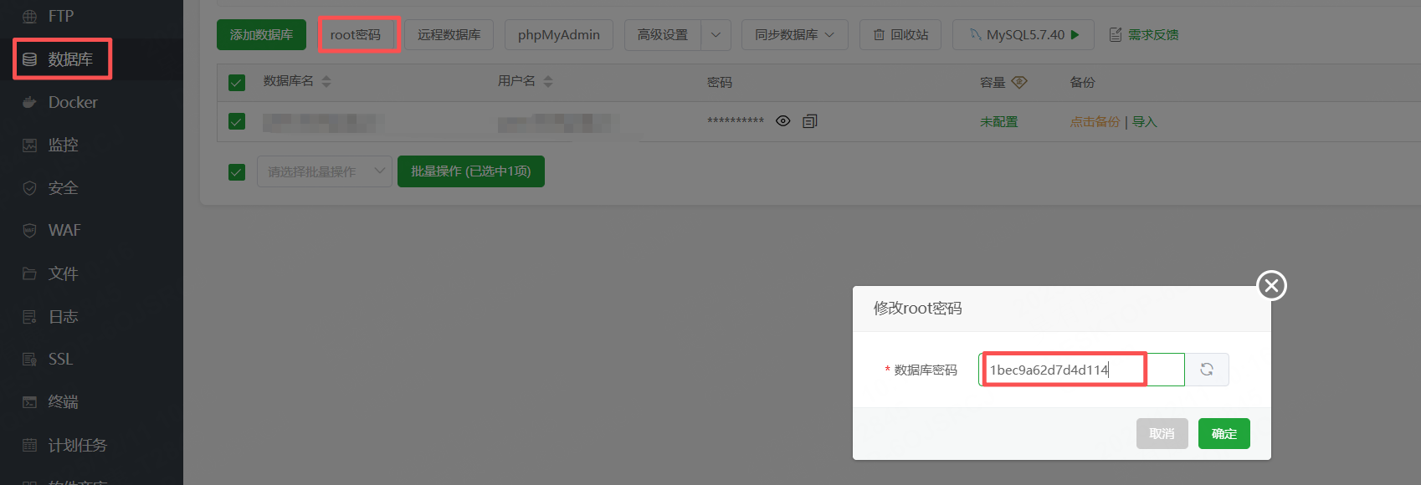Click the FTP globe icon

(29, 16)
